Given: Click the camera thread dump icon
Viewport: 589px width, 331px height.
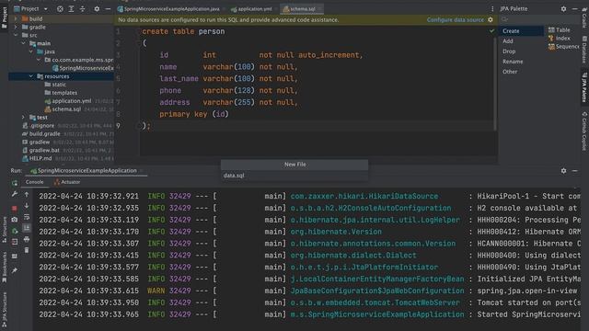Looking at the screenshot, I should pos(15,220).
